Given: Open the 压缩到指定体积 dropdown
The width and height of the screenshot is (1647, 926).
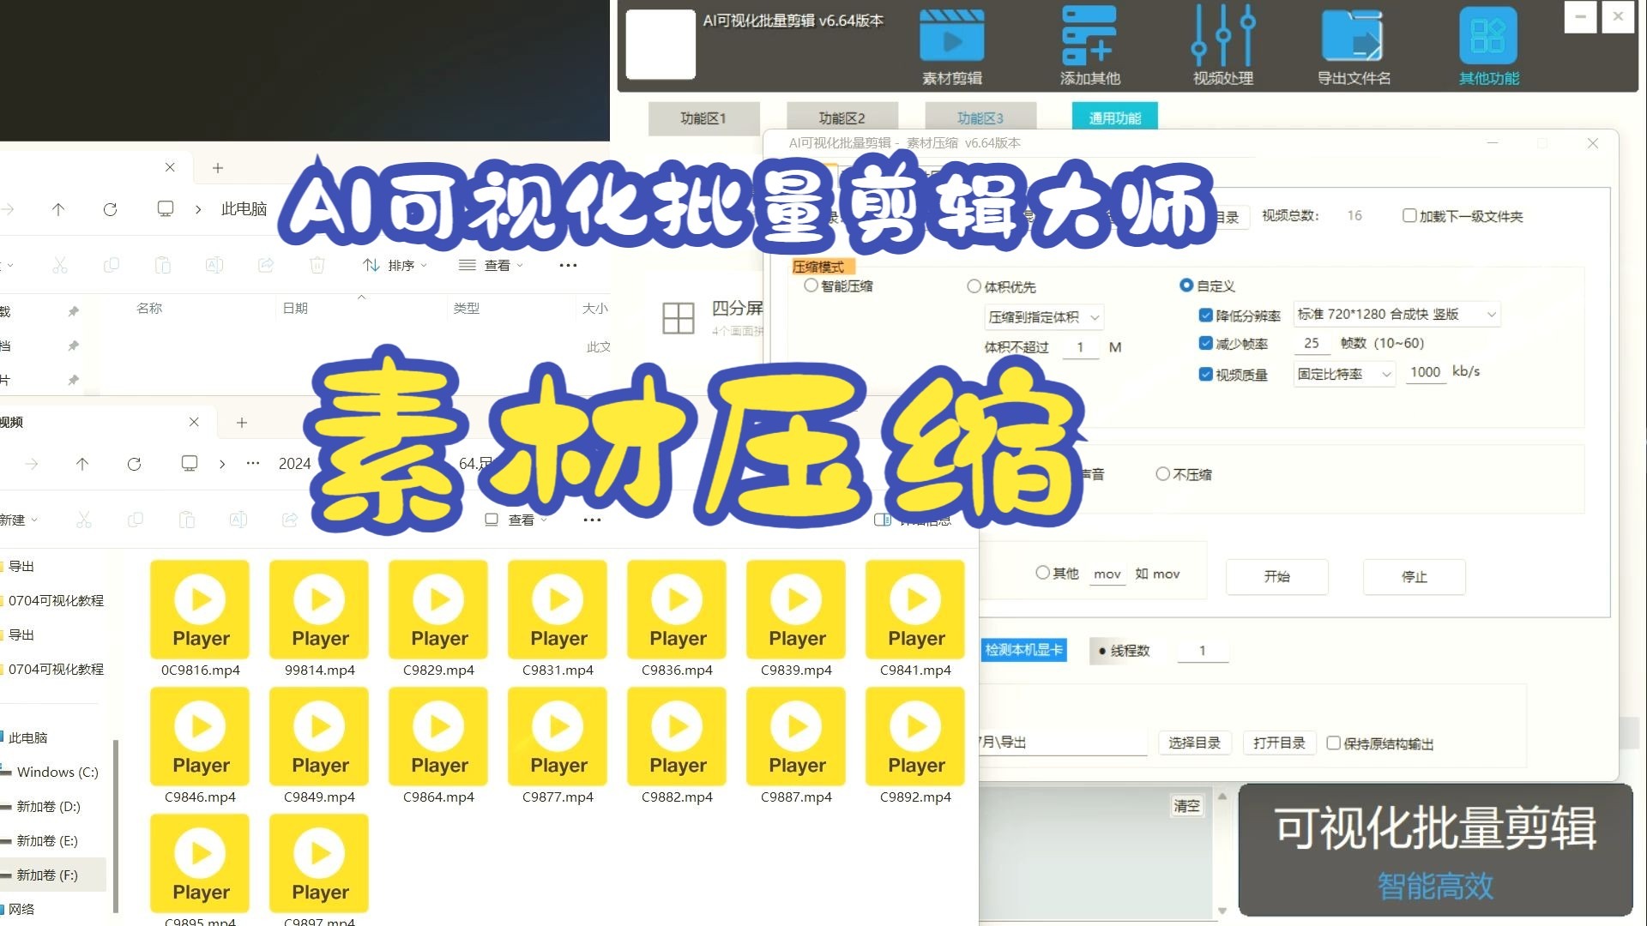Looking at the screenshot, I should (x=1044, y=317).
